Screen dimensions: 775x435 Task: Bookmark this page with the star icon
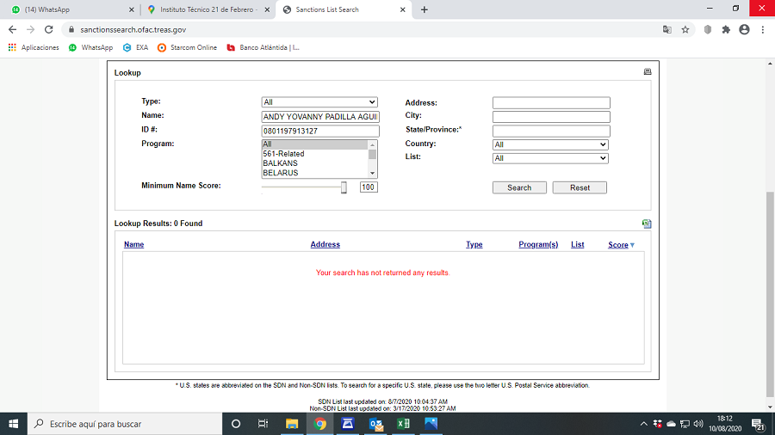point(685,29)
